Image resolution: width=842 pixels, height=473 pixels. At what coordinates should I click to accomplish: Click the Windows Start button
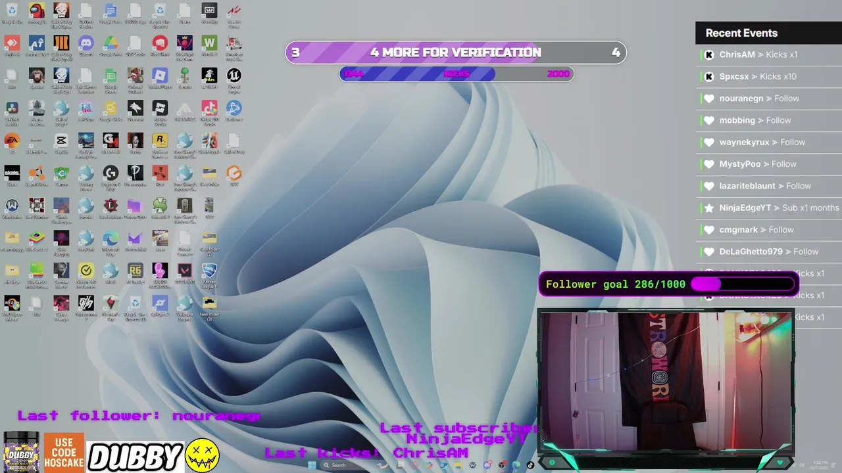[312, 465]
